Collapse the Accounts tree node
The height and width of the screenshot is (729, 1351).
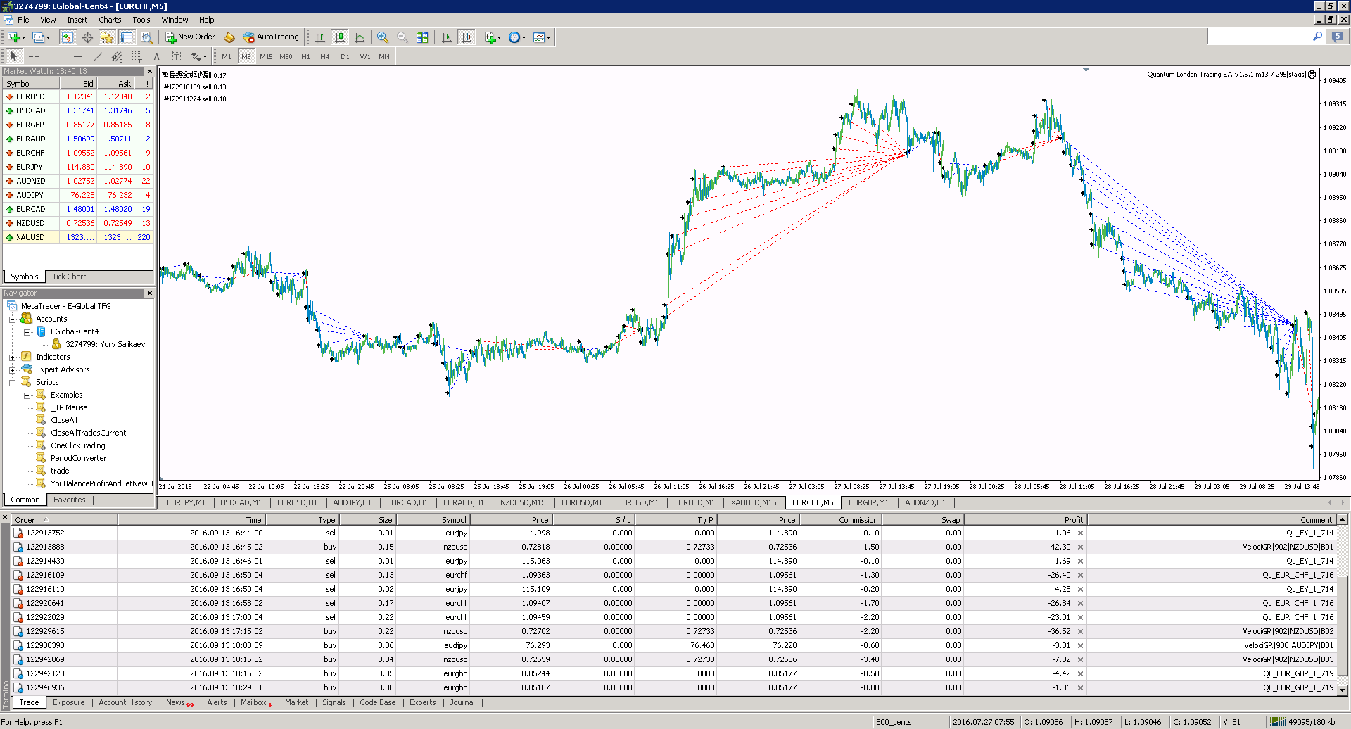[12, 319]
